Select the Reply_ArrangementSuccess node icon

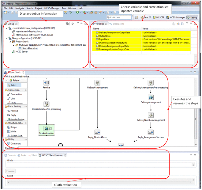click(x=151, y=132)
